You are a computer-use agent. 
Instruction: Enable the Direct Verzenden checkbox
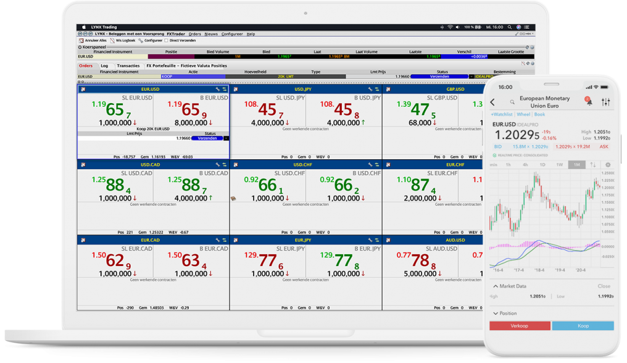tap(166, 40)
